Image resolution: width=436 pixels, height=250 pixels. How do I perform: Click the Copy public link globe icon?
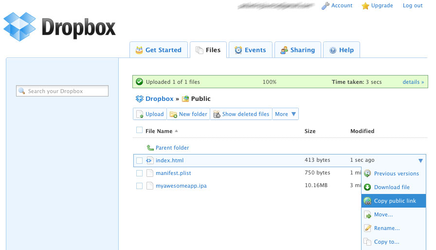367,201
